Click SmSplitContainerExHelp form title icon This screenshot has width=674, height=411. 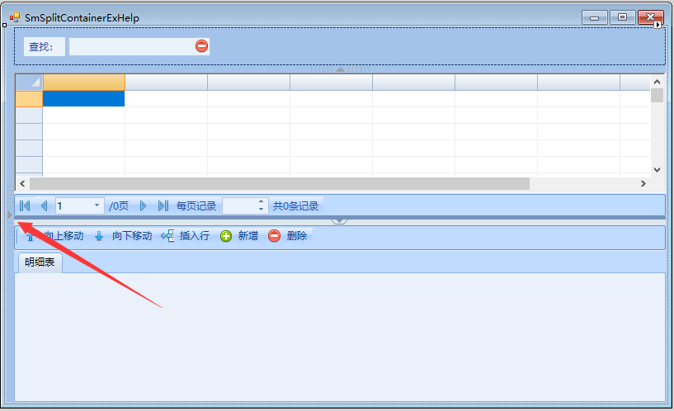pyautogui.click(x=15, y=17)
